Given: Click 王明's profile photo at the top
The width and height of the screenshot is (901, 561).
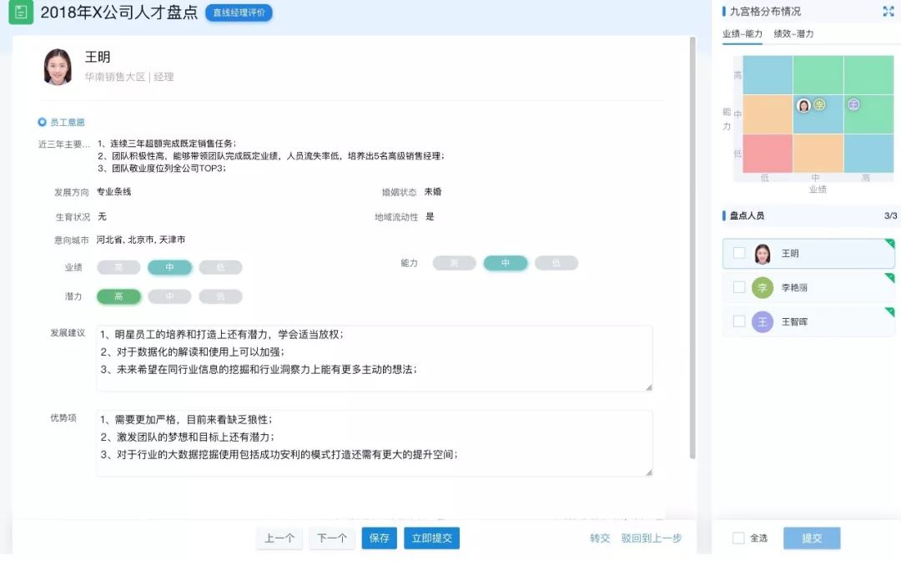Looking at the screenshot, I should 57,69.
